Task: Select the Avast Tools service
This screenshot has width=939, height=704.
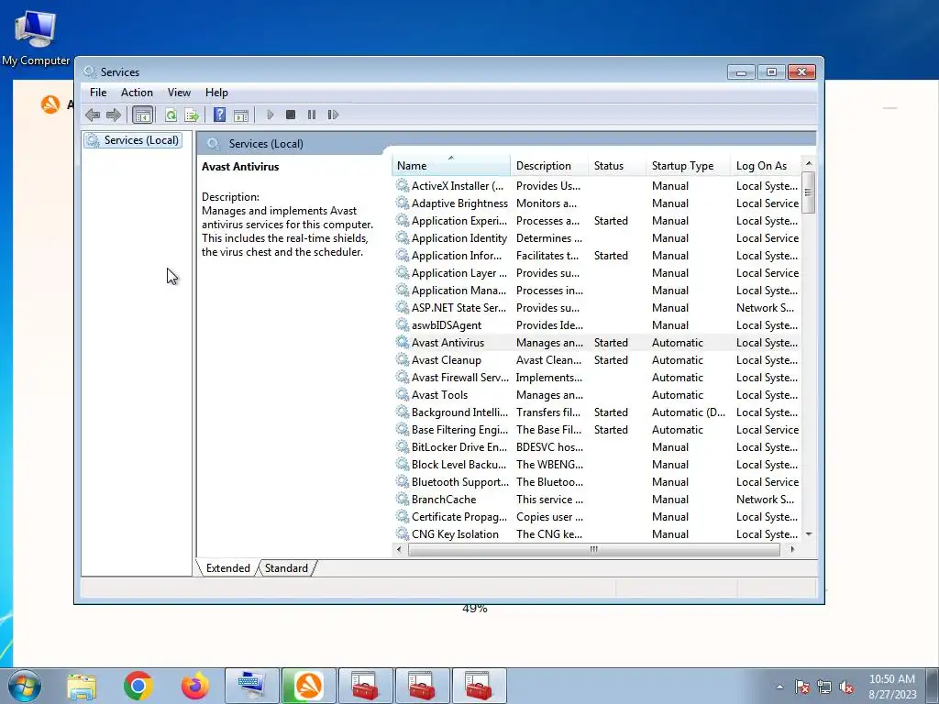Action: click(597, 394)
